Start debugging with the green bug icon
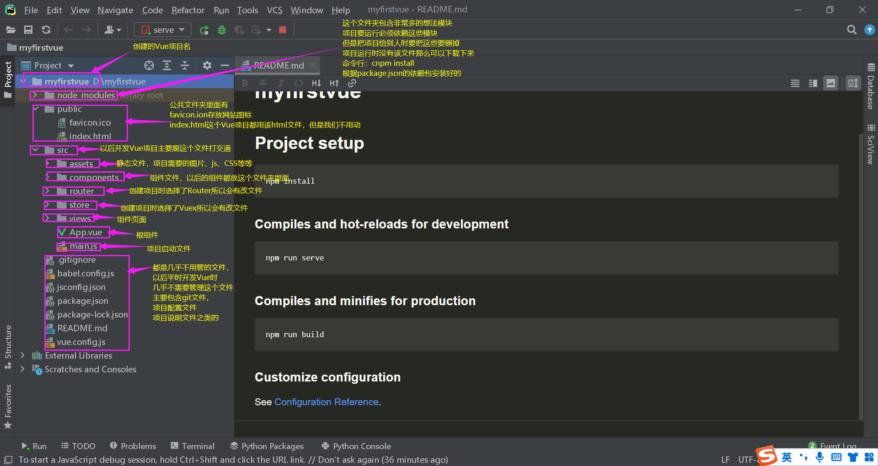 tap(222, 30)
